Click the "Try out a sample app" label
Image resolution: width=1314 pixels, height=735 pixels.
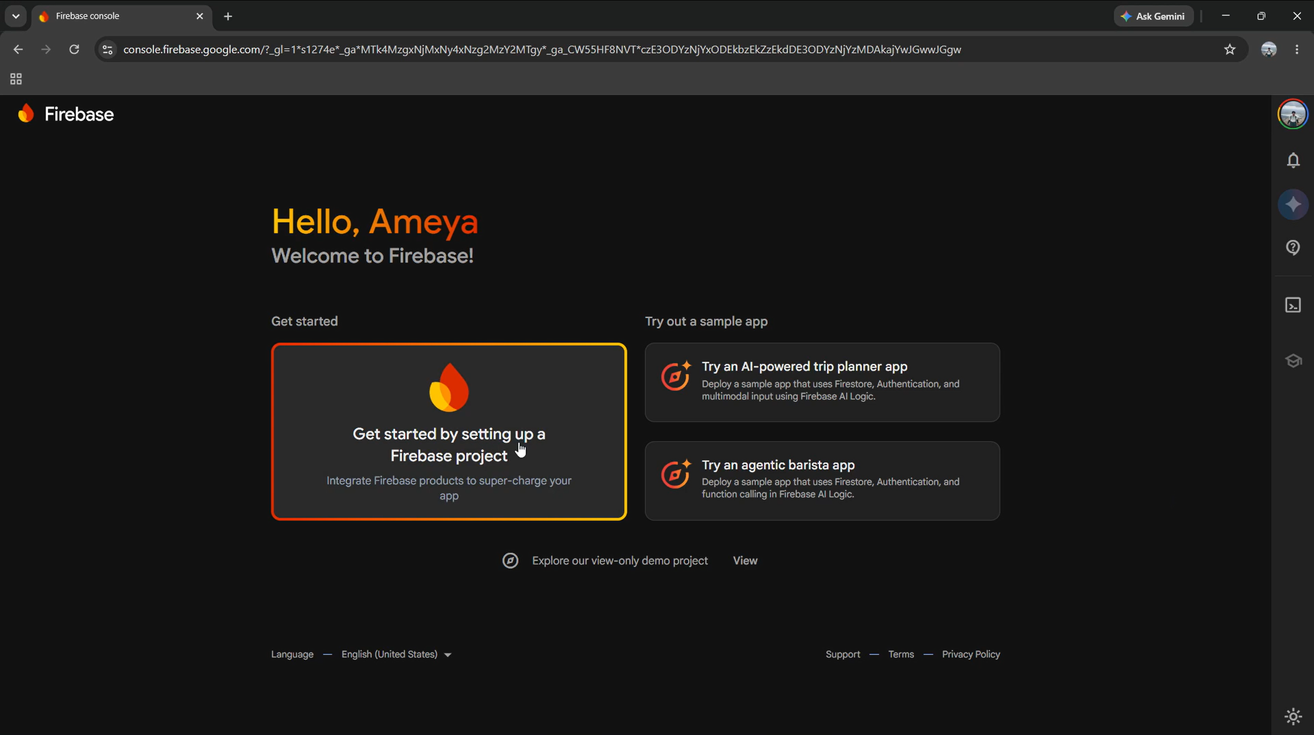point(706,321)
